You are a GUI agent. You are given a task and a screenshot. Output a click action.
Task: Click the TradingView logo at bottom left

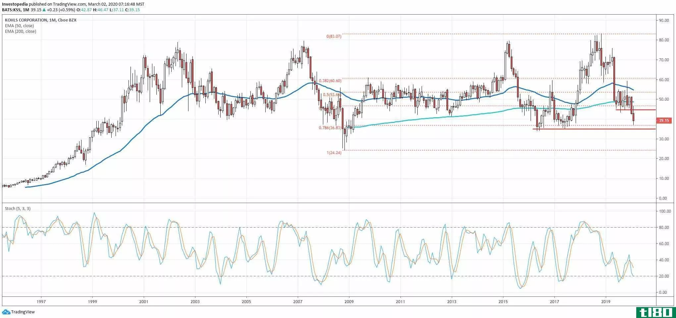pyautogui.click(x=19, y=312)
